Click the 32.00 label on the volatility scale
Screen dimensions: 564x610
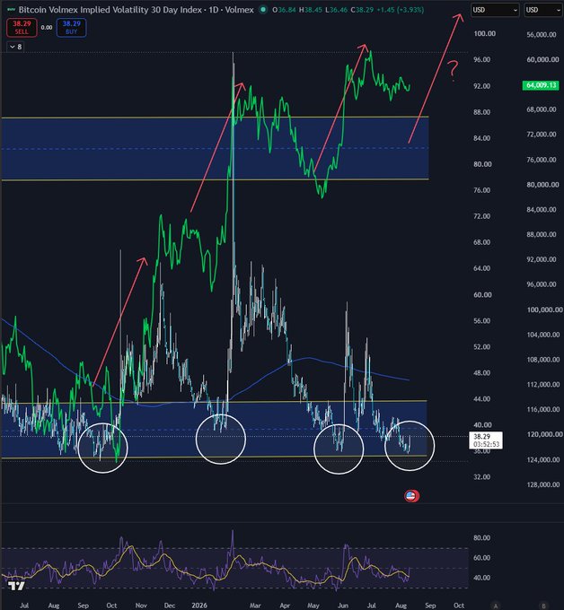[481, 477]
